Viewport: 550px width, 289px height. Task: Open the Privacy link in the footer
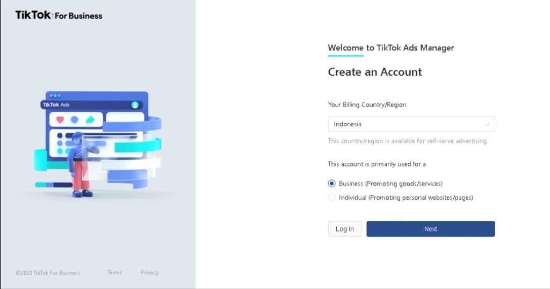[x=149, y=272]
